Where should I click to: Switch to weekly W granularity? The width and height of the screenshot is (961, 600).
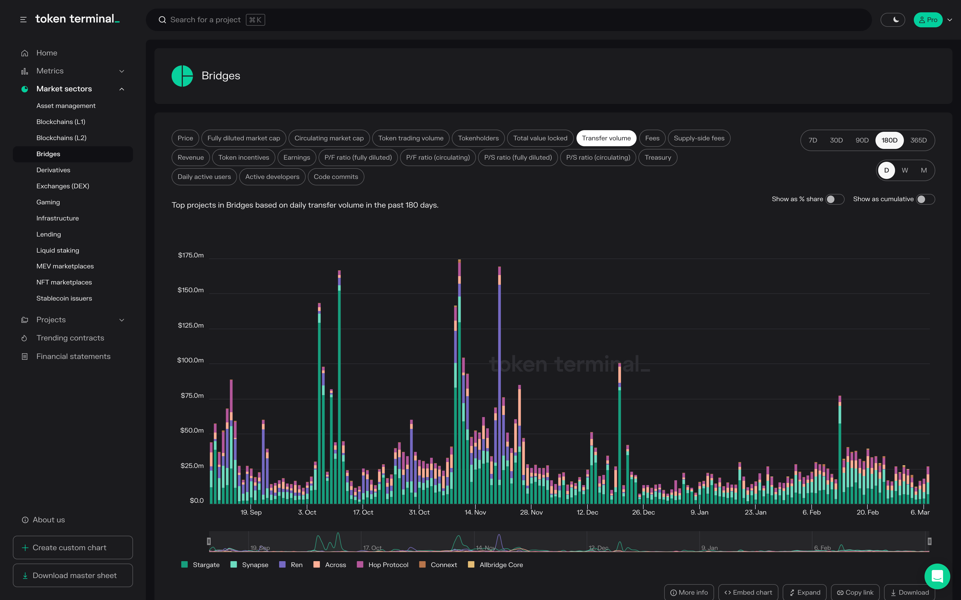pyautogui.click(x=905, y=170)
